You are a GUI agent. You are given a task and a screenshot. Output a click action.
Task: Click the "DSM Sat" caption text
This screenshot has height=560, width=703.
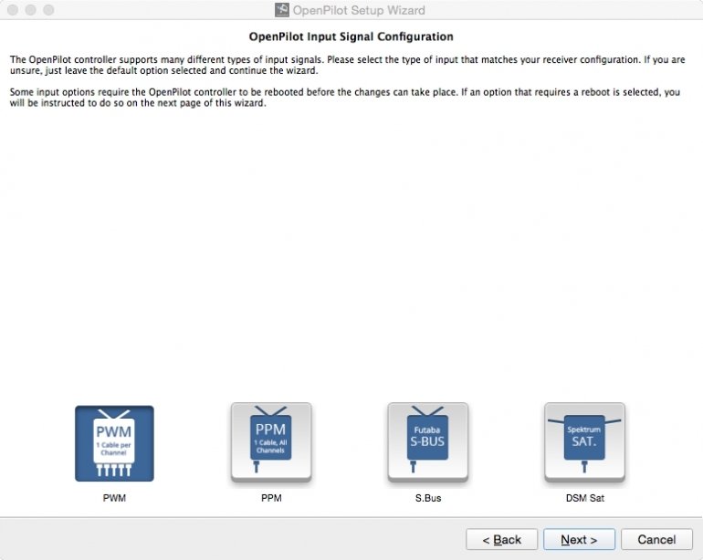click(584, 499)
